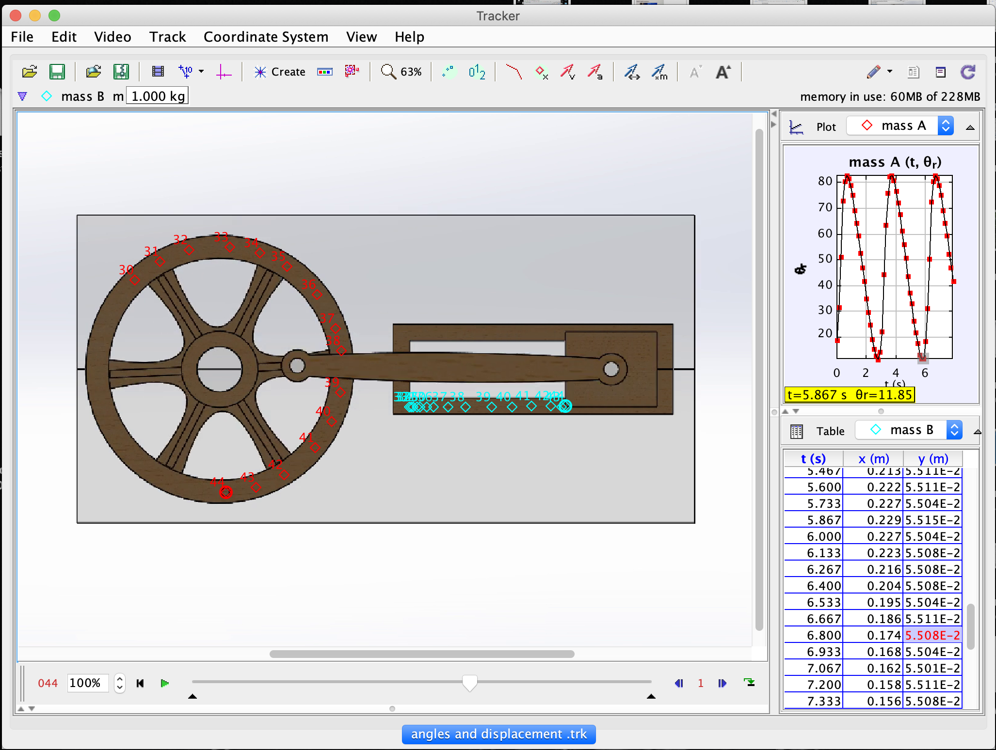Expand the calibration tools dropdown arrow
The width and height of the screenshot is (996, 750).
click(202, 72)
